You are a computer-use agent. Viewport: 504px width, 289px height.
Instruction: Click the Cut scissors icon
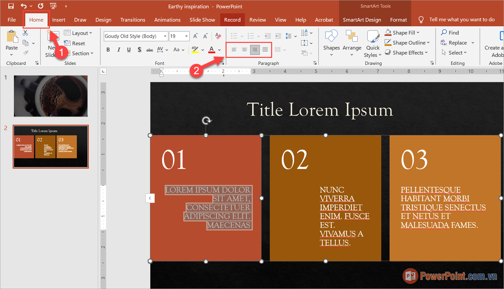[25, 33]
